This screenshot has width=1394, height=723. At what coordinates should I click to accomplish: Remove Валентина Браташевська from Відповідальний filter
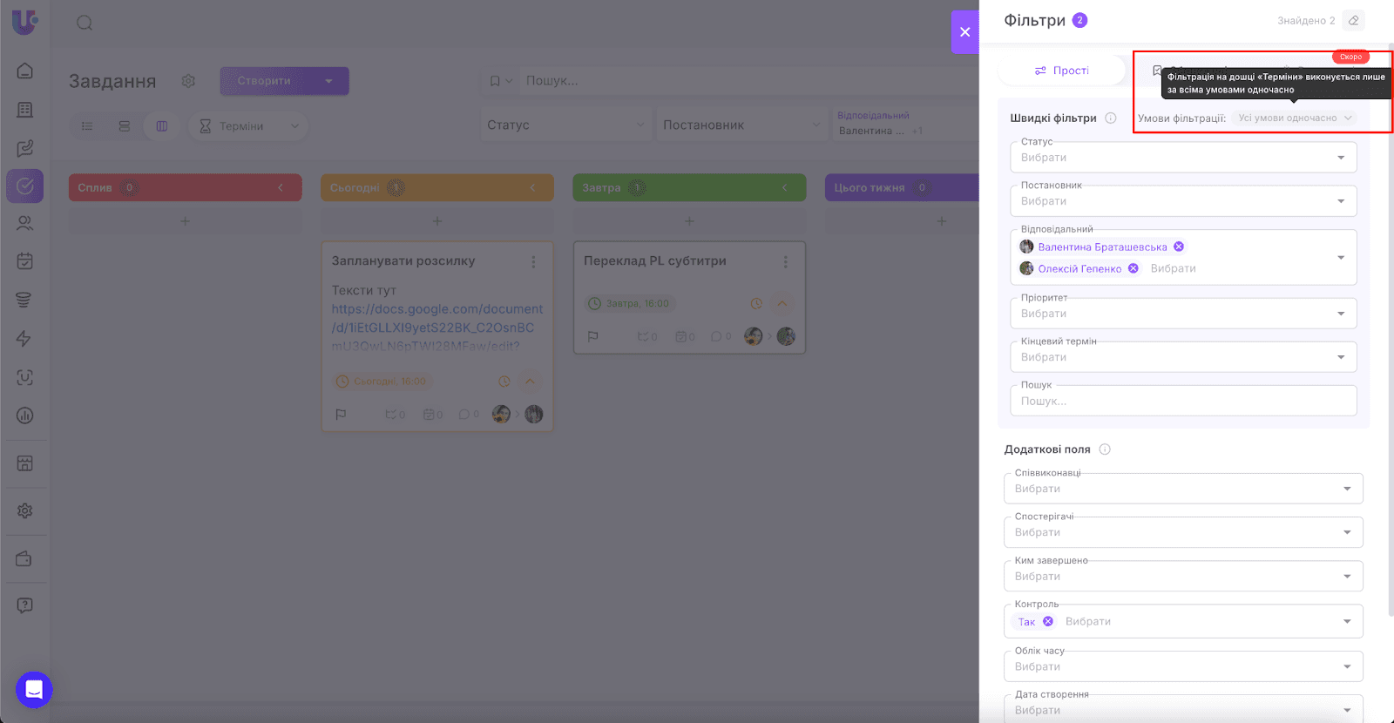[x=1179, y=247]
